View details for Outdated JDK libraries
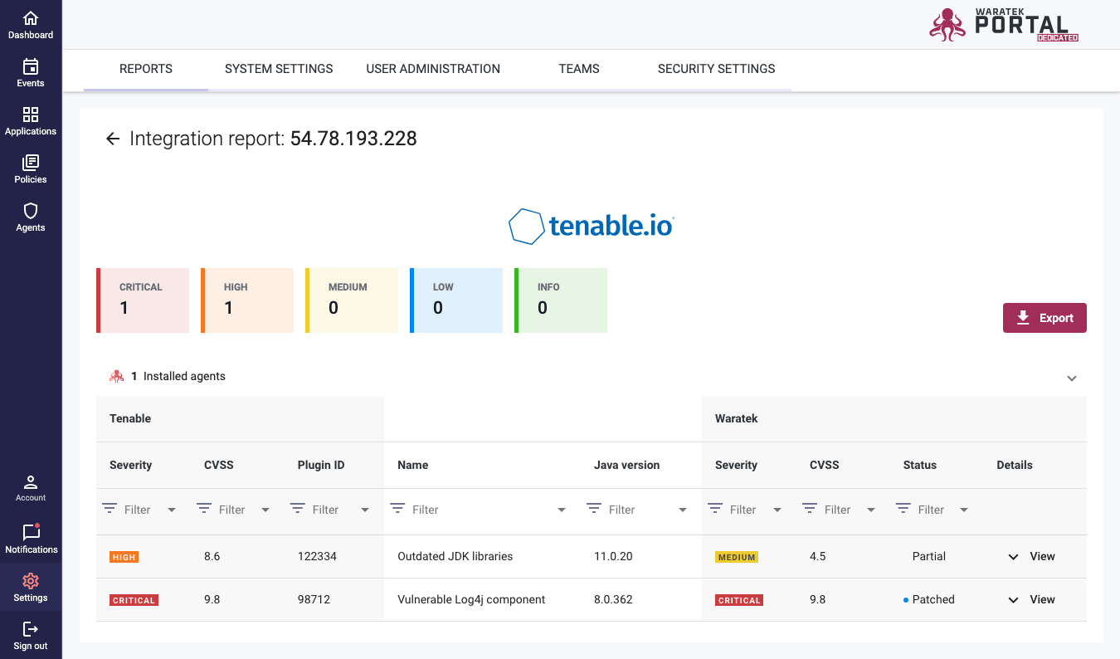1120x659 pixels. point(1042,556)
